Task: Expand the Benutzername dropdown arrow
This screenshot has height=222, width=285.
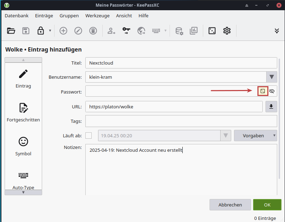Action: (x=272, y=77)
